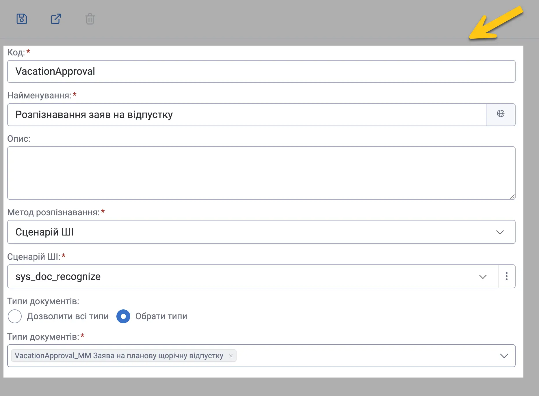Click the save diskette icon
Image resolution: width=539 pixels, height=396 pixels.
coord(22,19)
